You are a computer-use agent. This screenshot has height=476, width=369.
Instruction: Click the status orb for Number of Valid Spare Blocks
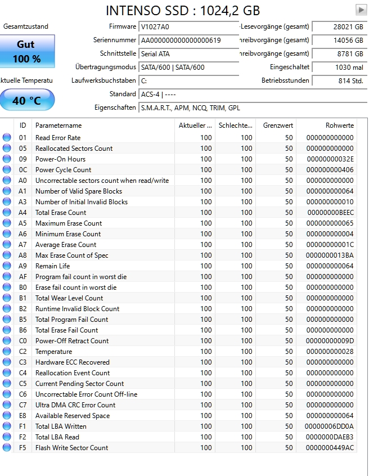click(x=7, y=191)
